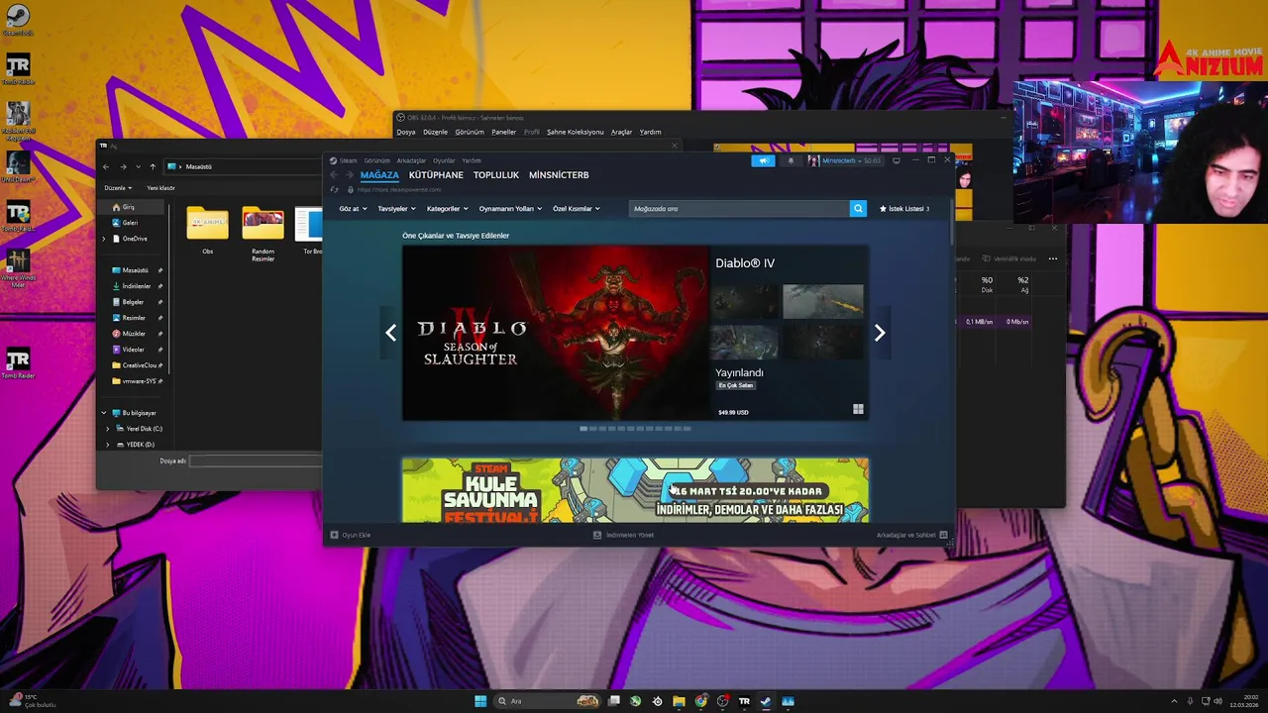Switch to the KÜTÜPHANE tab

click(x=436, y=175)
